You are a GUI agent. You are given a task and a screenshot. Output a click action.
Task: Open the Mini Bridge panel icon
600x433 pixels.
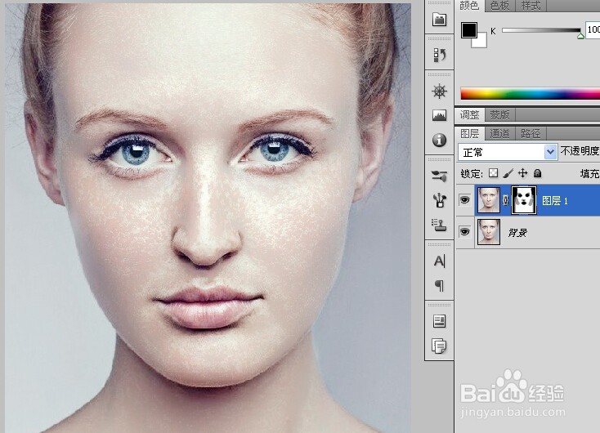point(439,19)
